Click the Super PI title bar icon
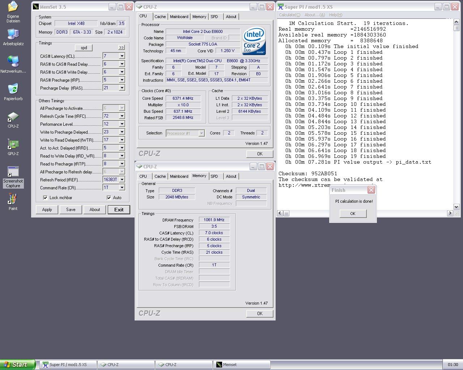This screenshot has width=463, height=370. pos(280,7)
